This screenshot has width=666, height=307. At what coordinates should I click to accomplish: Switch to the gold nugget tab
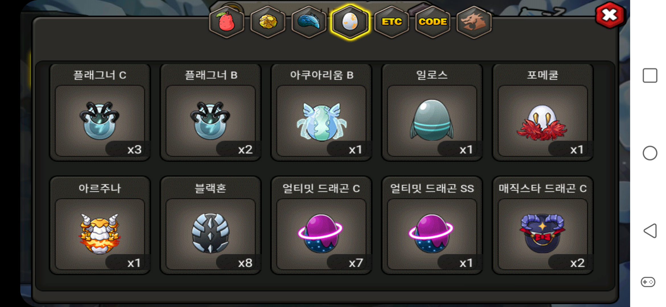pyautogui.click(x=268, y=22)
